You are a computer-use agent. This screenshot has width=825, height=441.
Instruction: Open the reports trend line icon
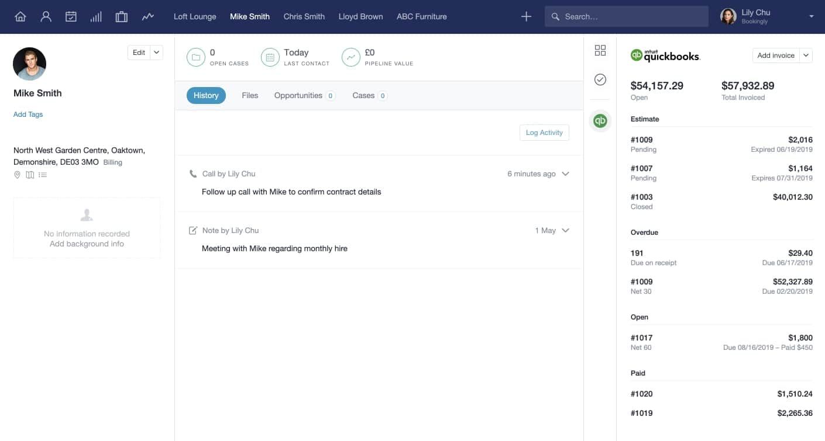[x=147, y=16]
